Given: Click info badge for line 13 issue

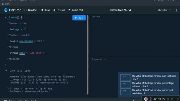Looking at the screenshot, I should coord(125,92).
